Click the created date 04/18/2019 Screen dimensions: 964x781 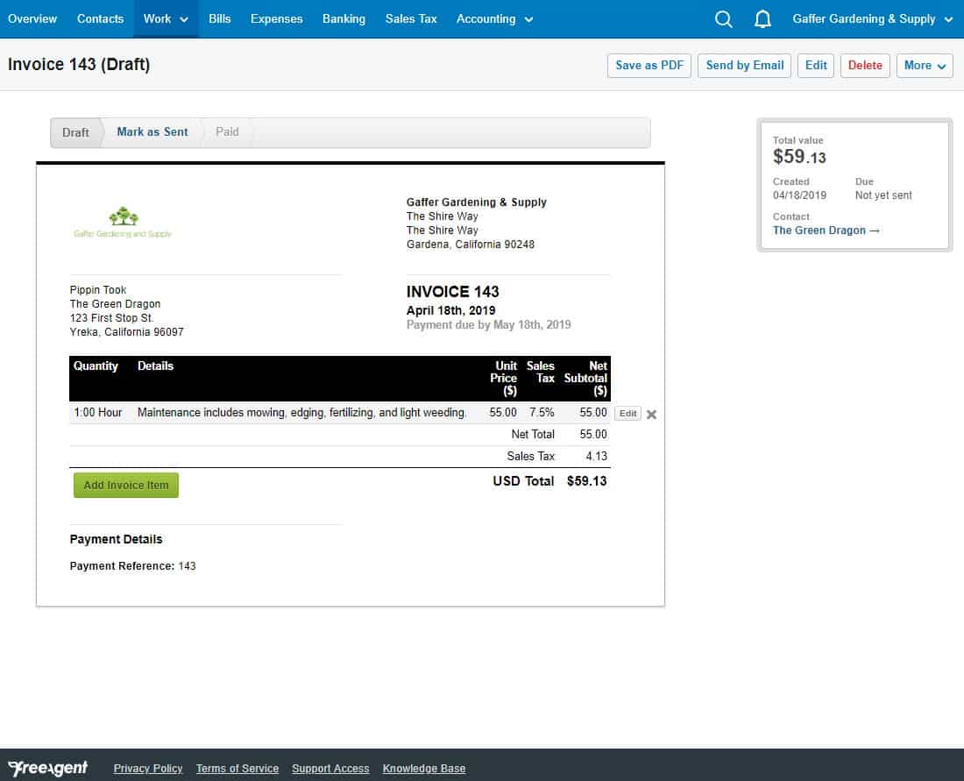[x=799, y=195]
